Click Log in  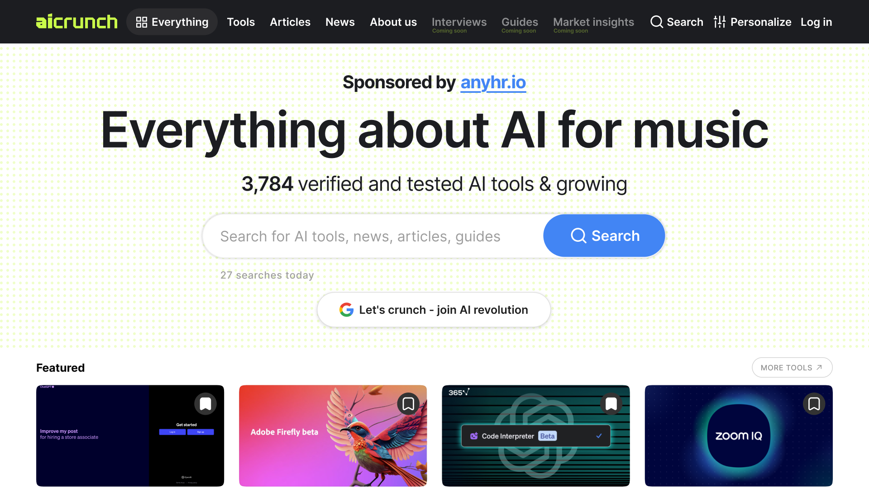click(816, 22)
